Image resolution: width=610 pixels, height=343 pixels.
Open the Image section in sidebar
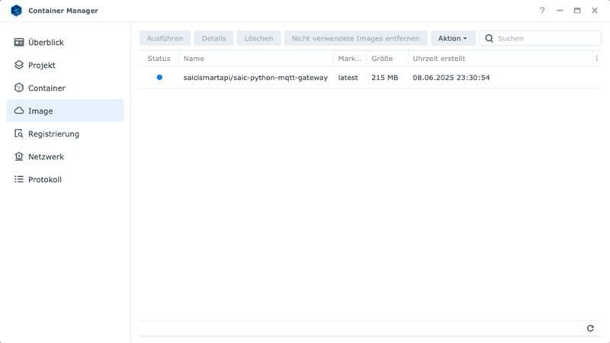click(40, 111)
